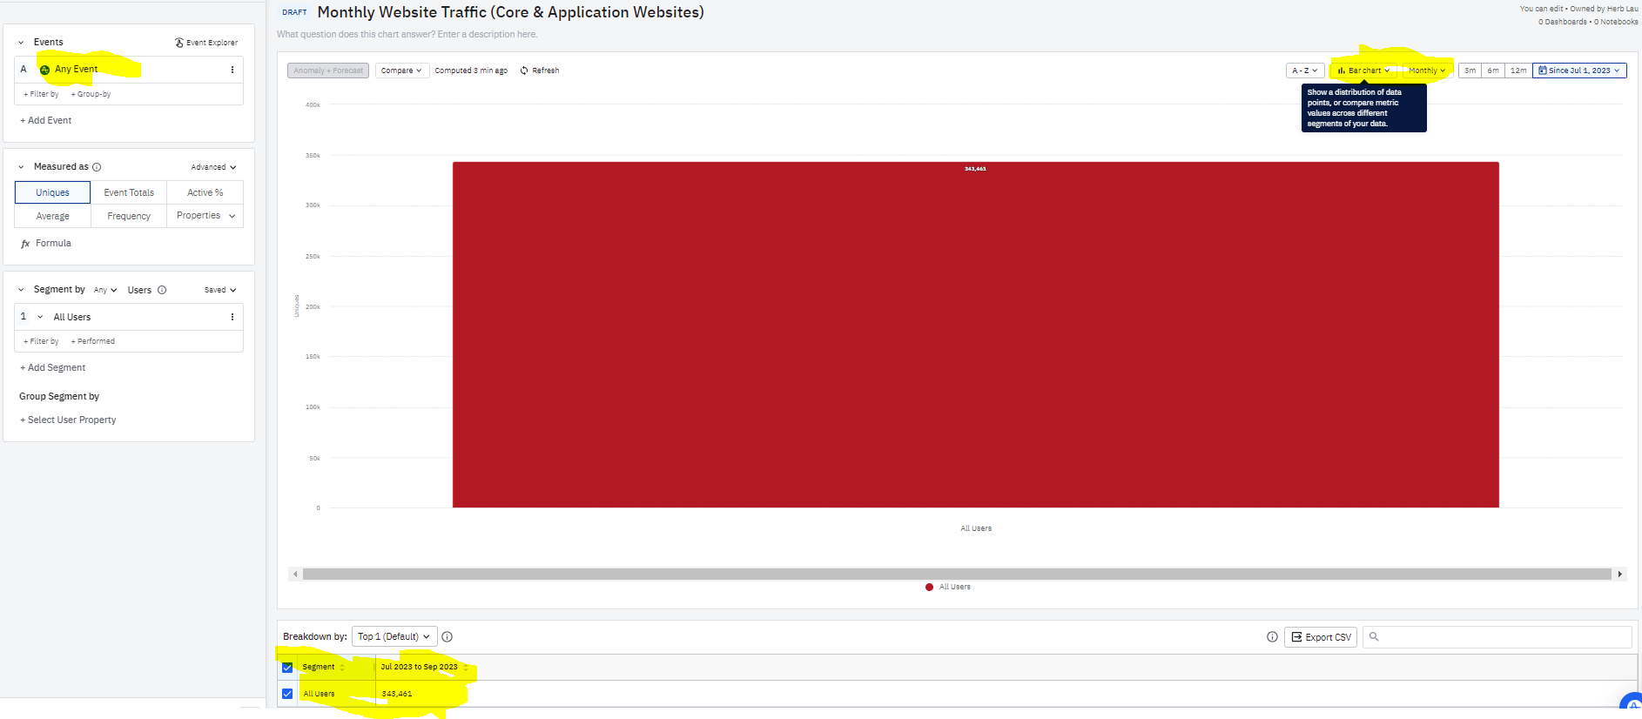Collapse the Measured as section
Screen dimensions: 1642x719
click(x=21, y=167)
